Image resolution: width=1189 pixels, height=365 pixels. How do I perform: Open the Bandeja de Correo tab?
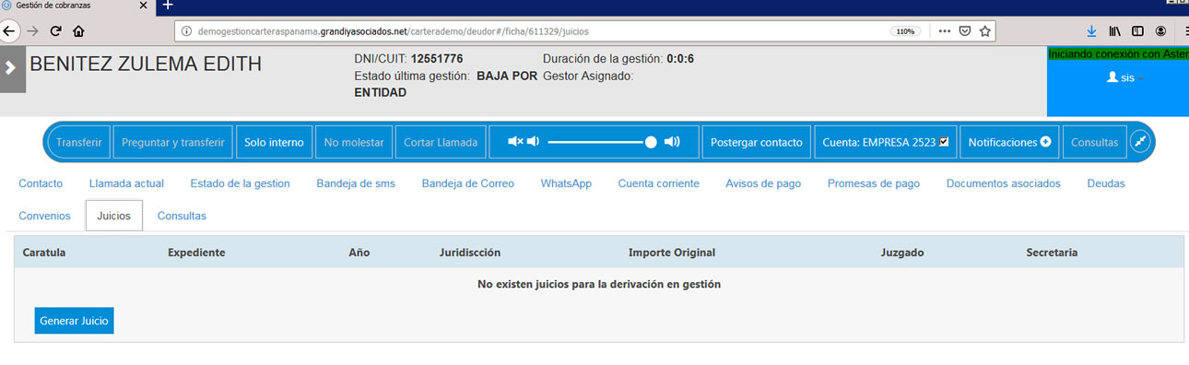[468, 183]
